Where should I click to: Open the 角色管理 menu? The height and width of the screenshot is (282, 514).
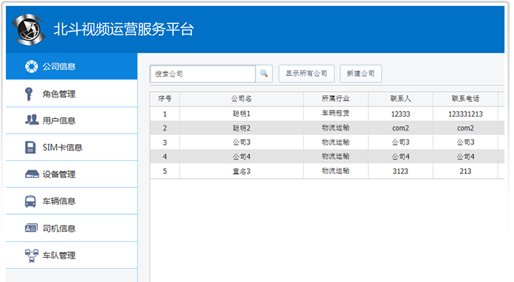click(x=72, y=93)
